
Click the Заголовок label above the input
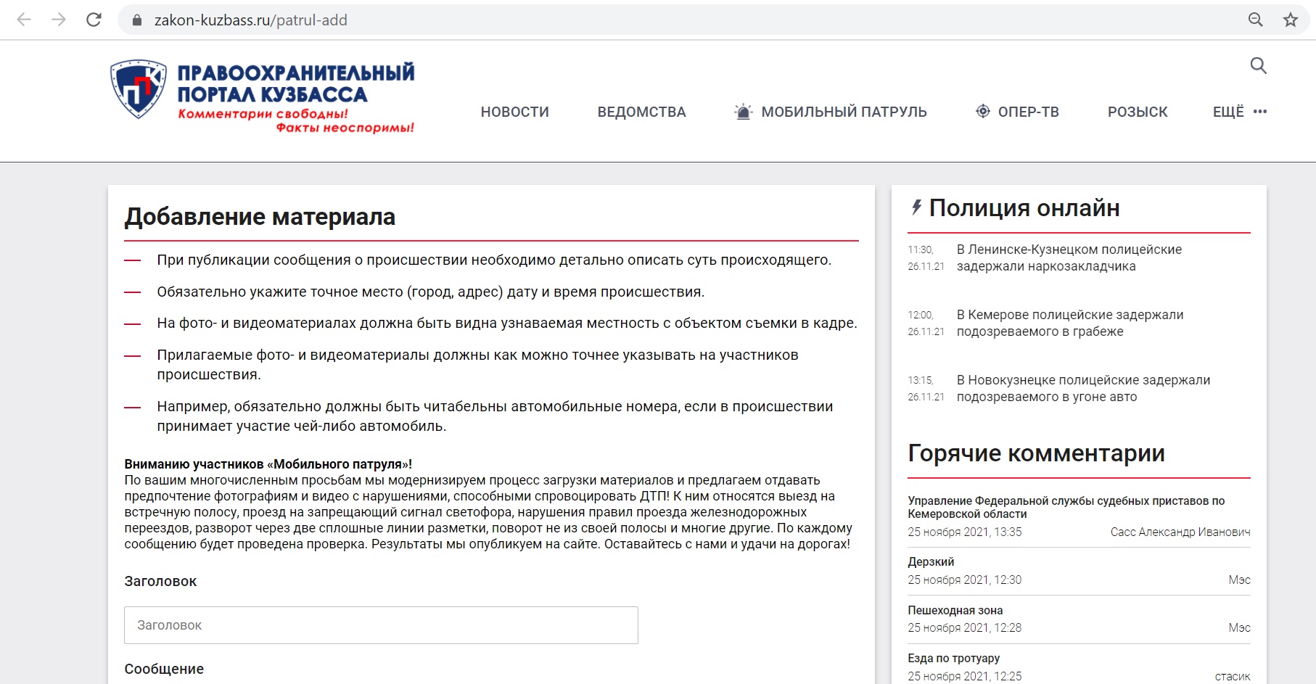tap(160, 581)
